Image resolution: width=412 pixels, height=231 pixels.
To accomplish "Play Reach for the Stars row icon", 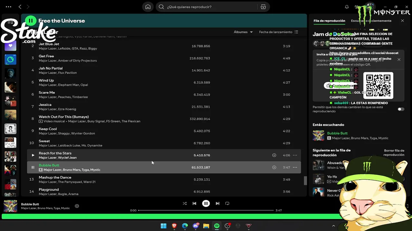I will click(x=33, y=155).
